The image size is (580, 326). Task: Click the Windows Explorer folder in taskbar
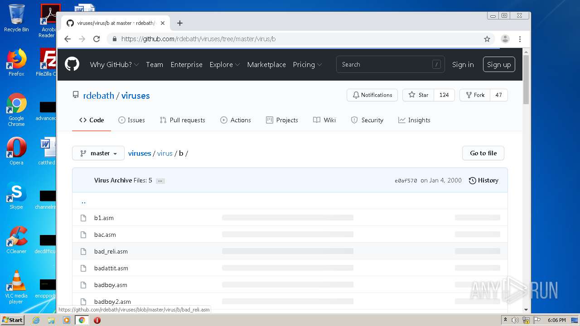point(51,320)
